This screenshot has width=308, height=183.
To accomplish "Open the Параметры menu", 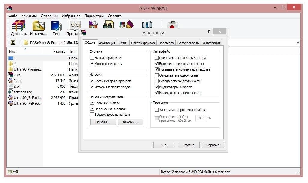I will pyautogui.click(x=94, y=16).
